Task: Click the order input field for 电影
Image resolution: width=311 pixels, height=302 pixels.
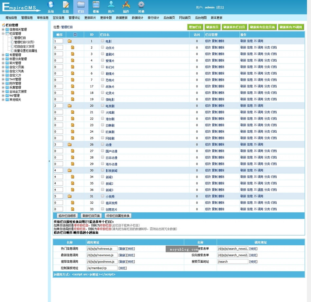Action: tap(59, 41)
